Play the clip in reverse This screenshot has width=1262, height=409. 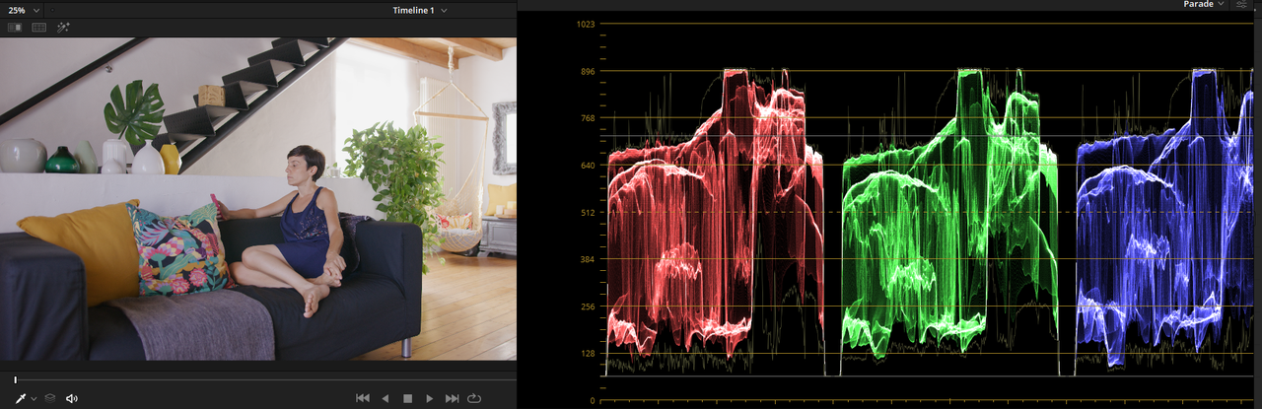(386, 398)
